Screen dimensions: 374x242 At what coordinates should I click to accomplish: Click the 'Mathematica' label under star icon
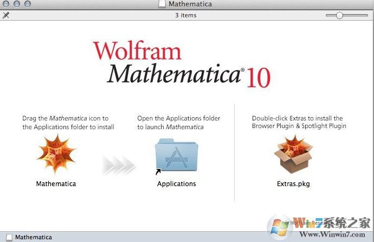56,184
